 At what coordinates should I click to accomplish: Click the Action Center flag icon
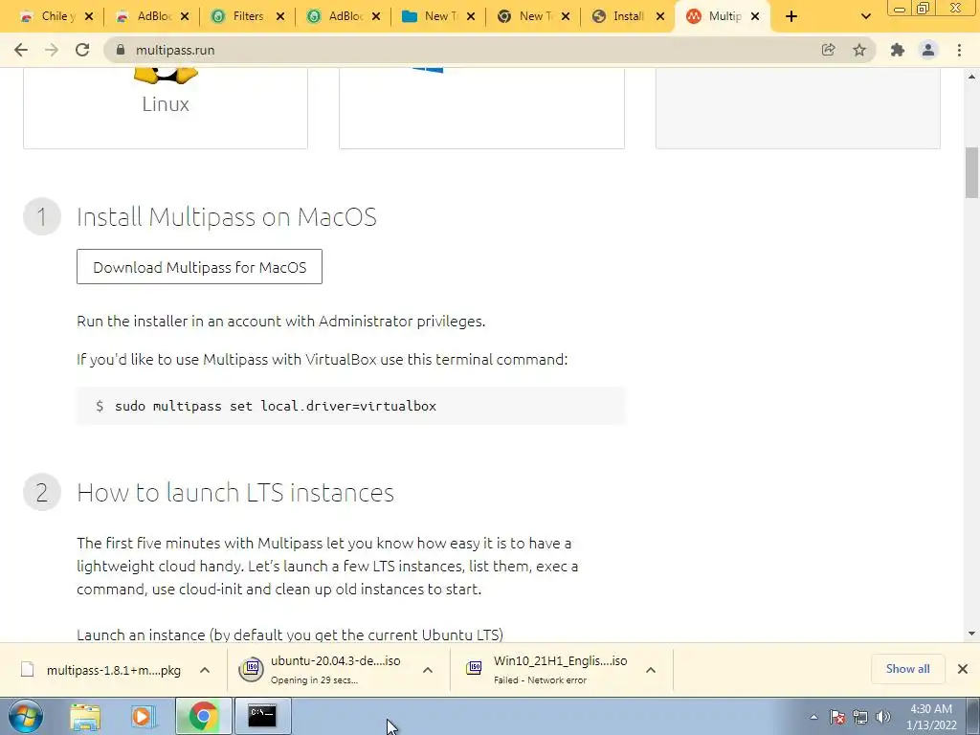coord(837,717)
